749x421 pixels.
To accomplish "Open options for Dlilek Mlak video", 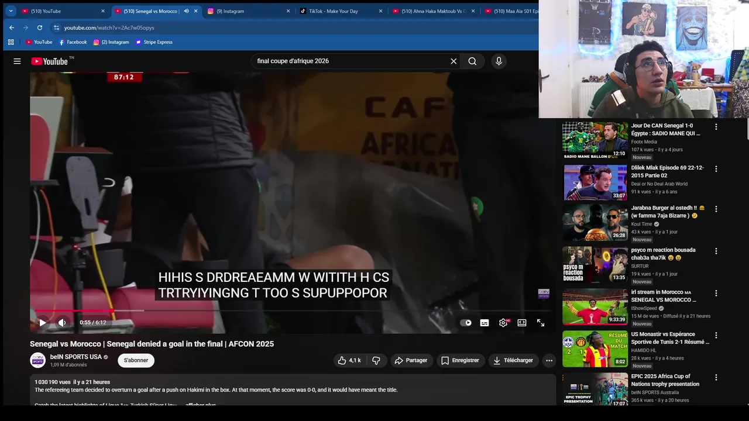I will pos(716,168).
